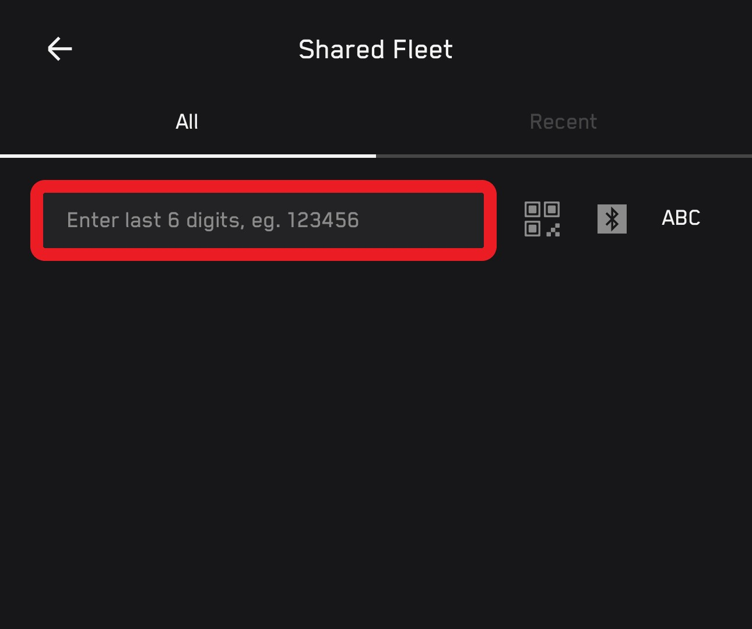
Task: Scan a vehicle QR code
Action: [542, 219]
